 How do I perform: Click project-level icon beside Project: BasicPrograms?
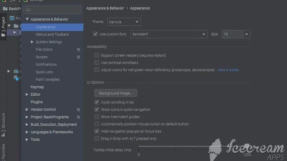pos(78,117)
